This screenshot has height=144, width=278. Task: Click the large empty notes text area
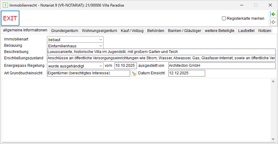point(136,110)
